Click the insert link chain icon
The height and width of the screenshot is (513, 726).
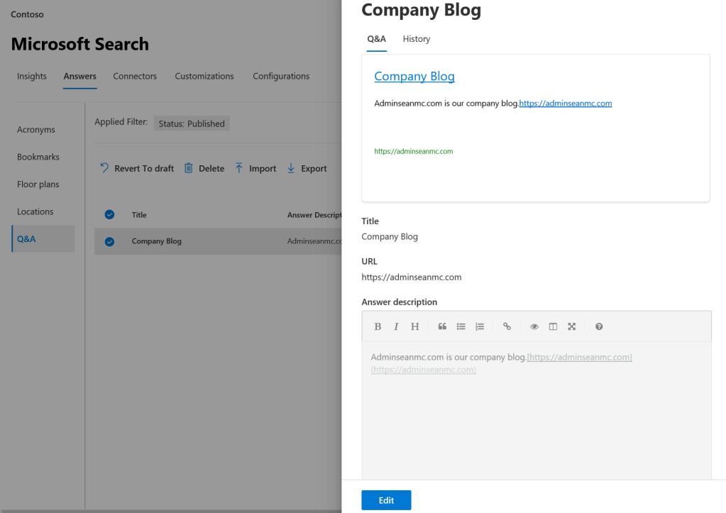(507, 326)
